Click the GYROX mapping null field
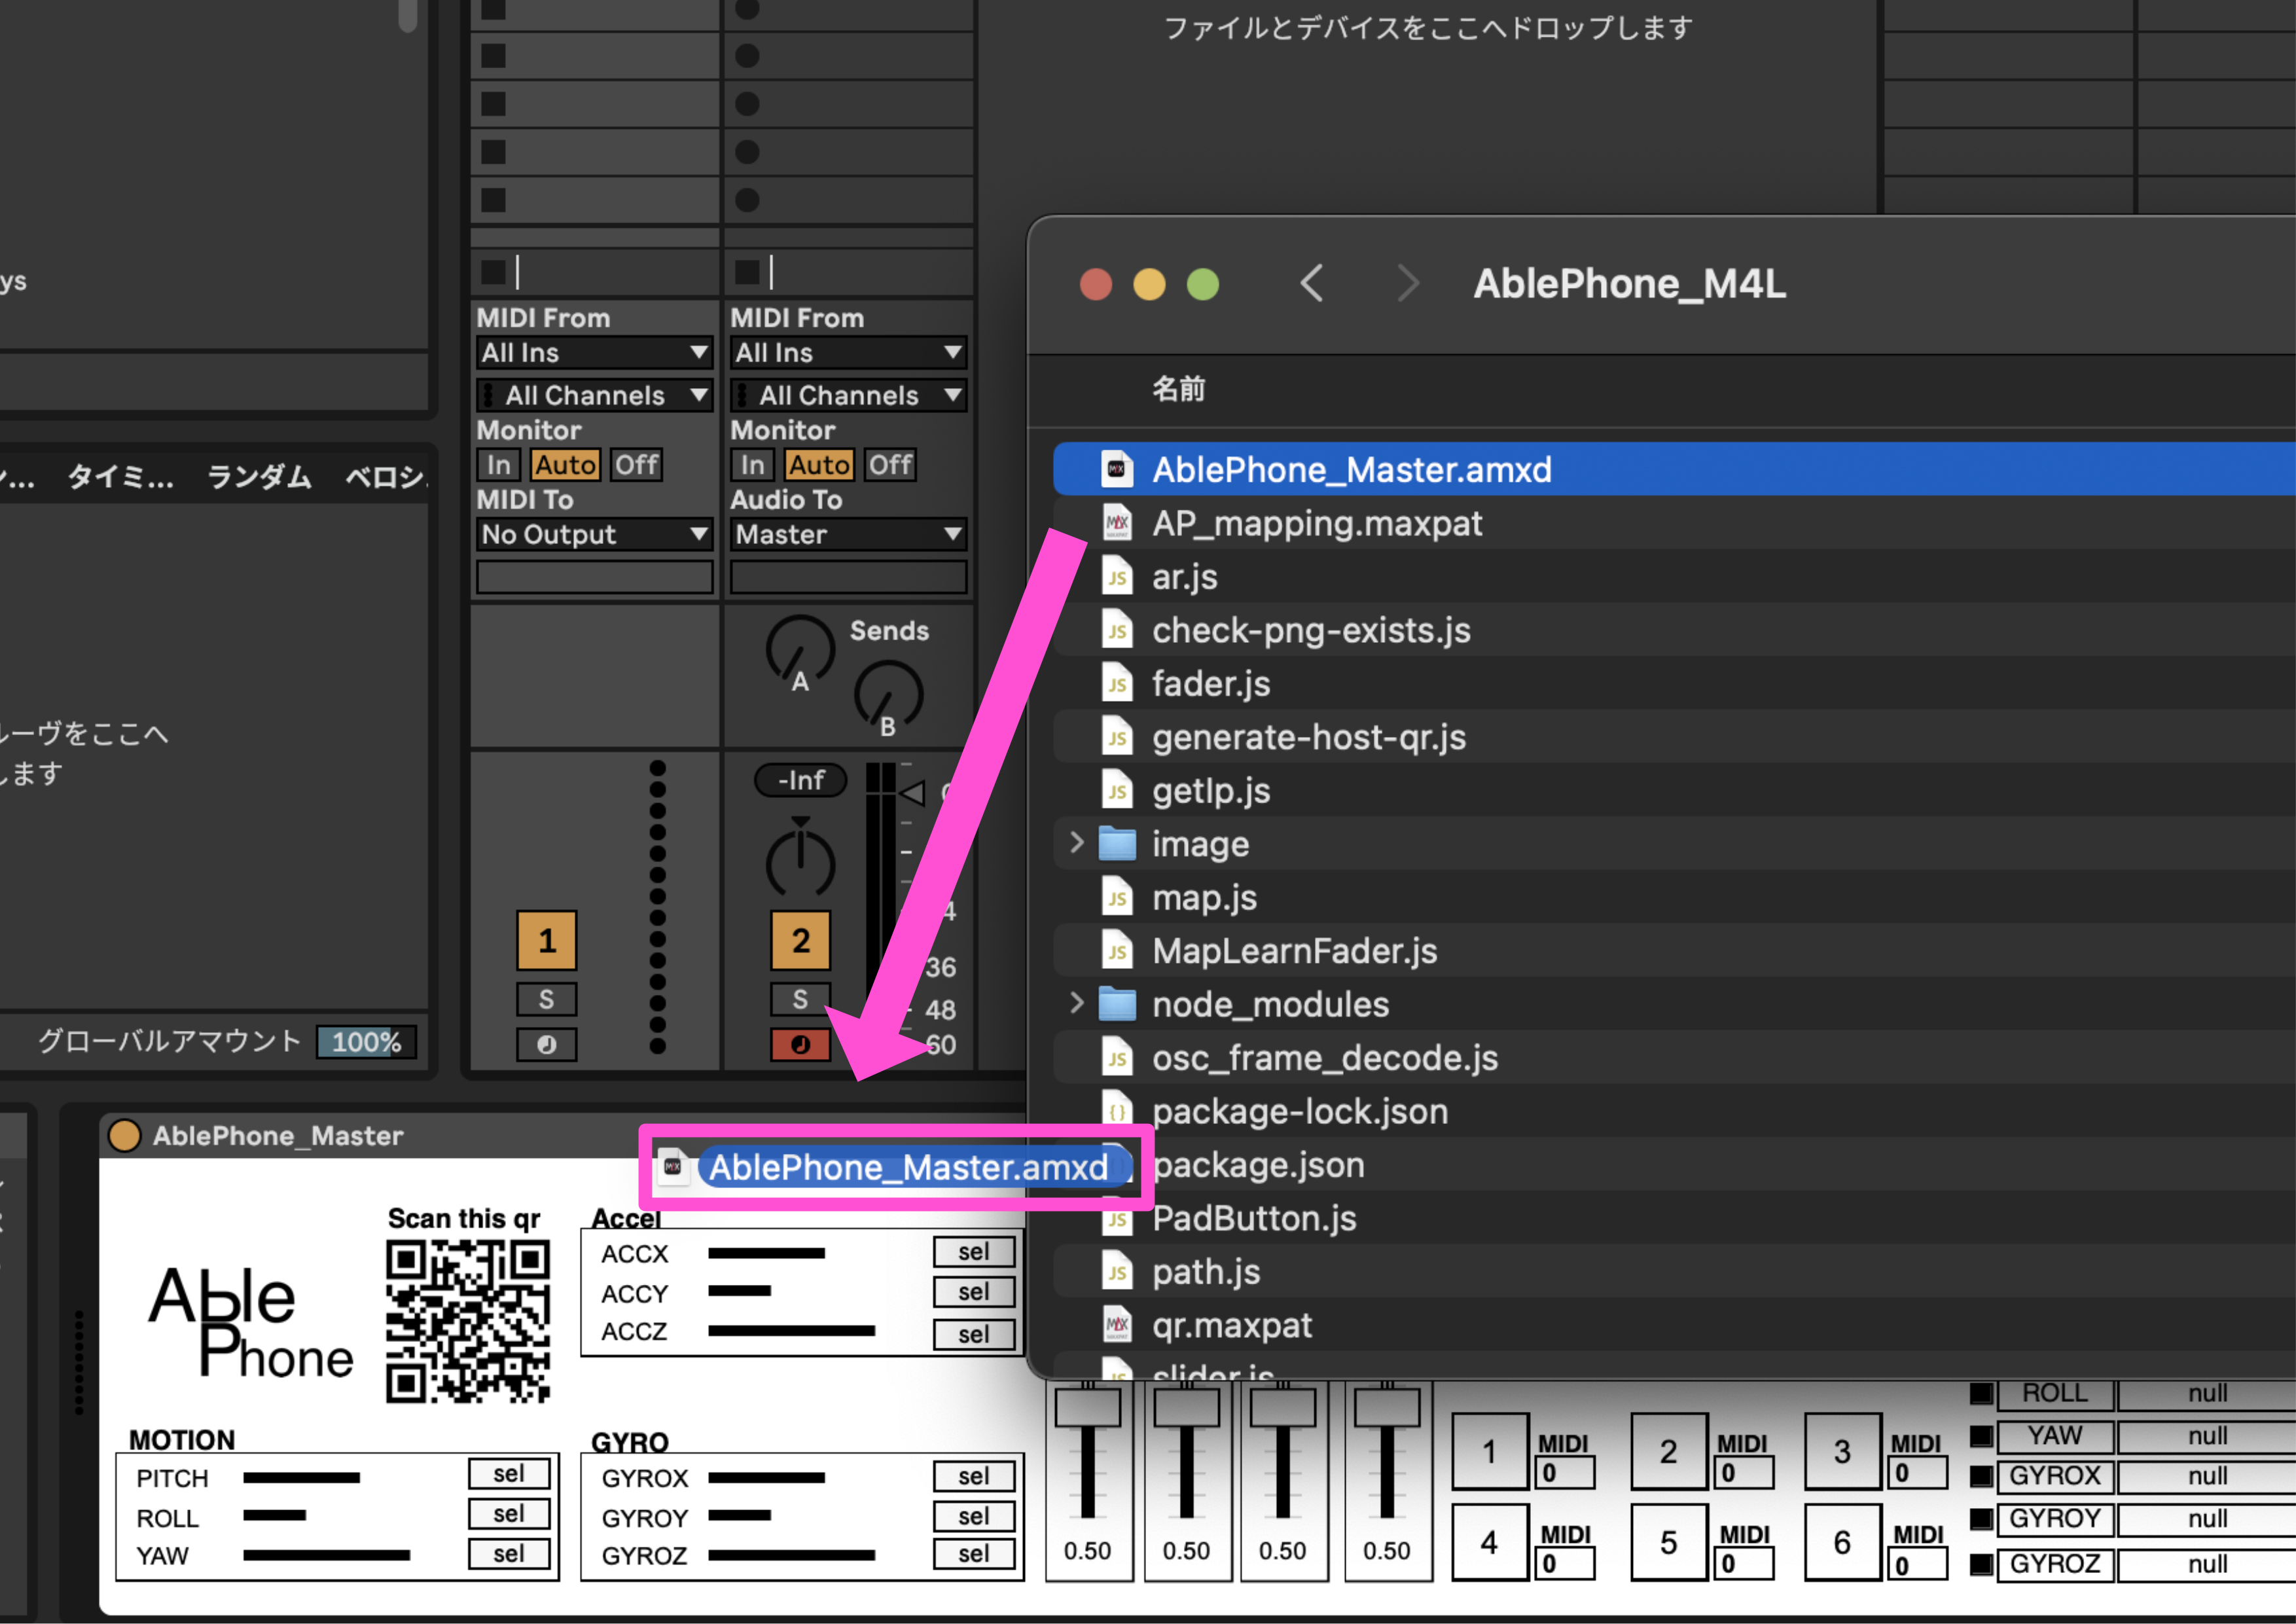This screenshot has height=1624, width=2296. (2206, 1476)
